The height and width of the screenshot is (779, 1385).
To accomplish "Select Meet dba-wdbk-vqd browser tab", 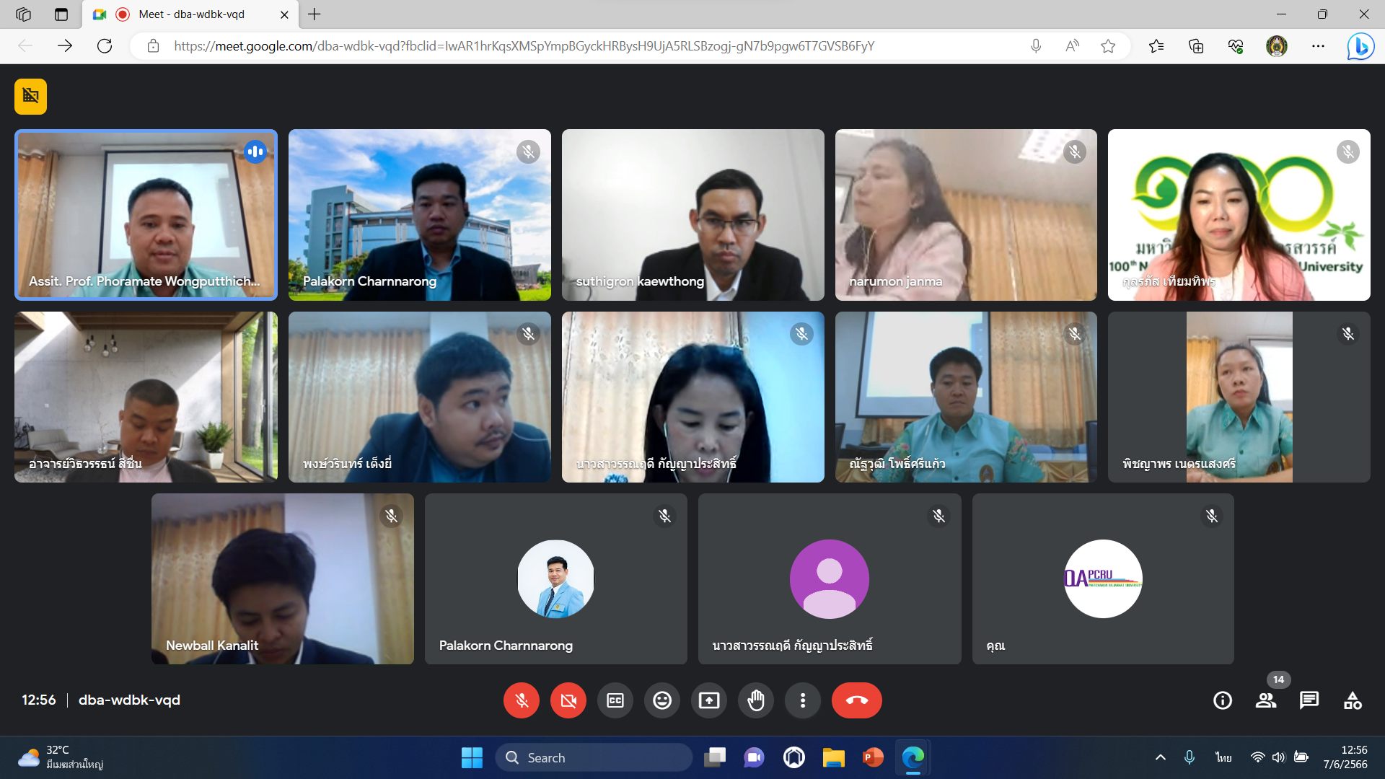I will (191, 14).
